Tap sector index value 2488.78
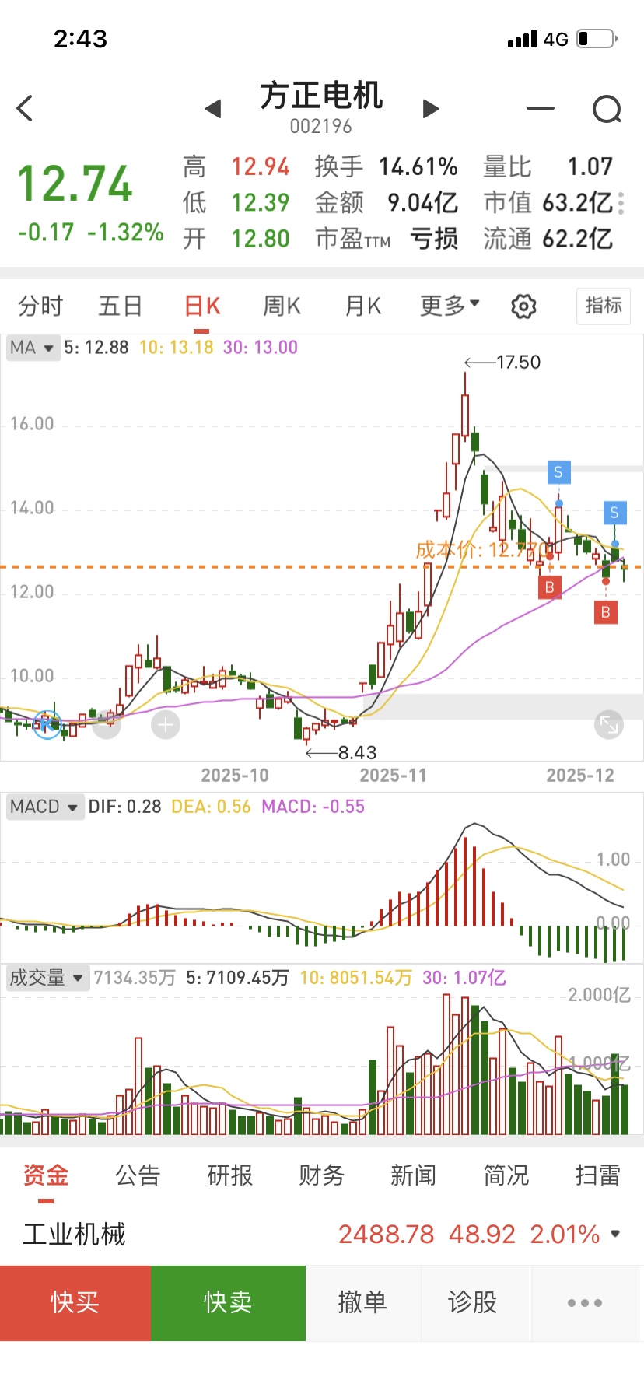The height and width of the screenshot is (1394, 644). [x=386, y=1234]
